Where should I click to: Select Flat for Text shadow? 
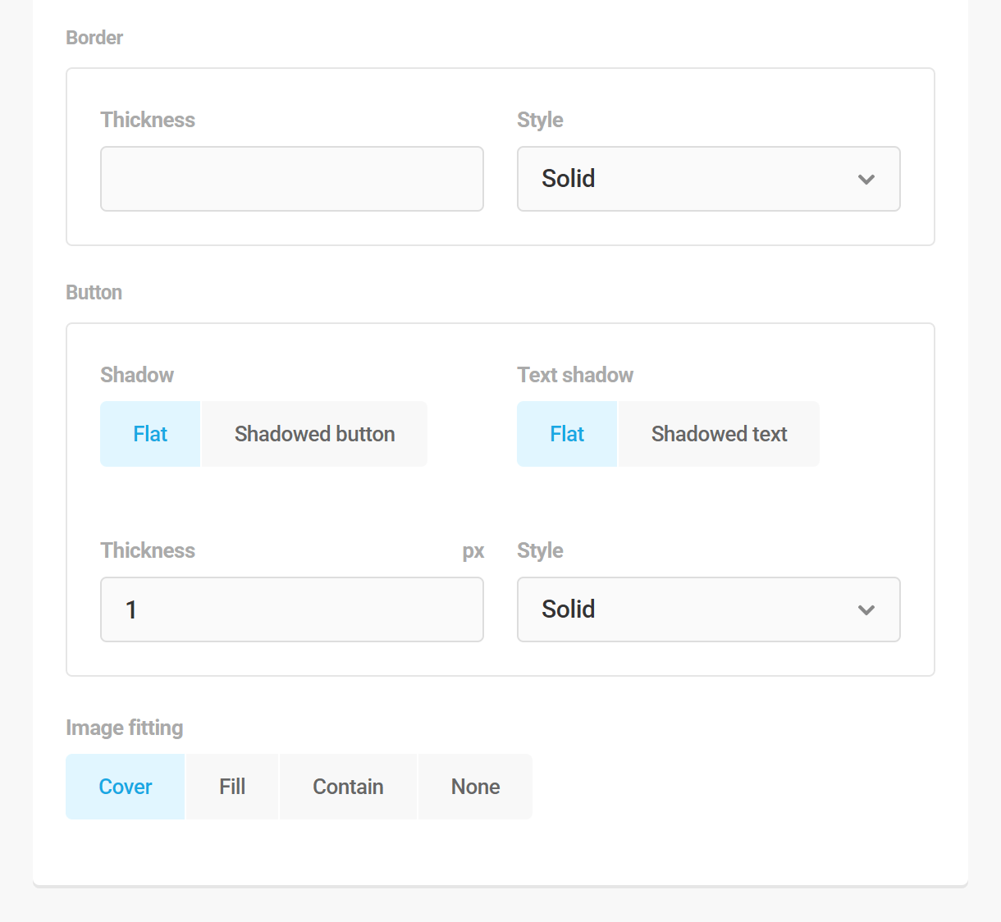566,434
